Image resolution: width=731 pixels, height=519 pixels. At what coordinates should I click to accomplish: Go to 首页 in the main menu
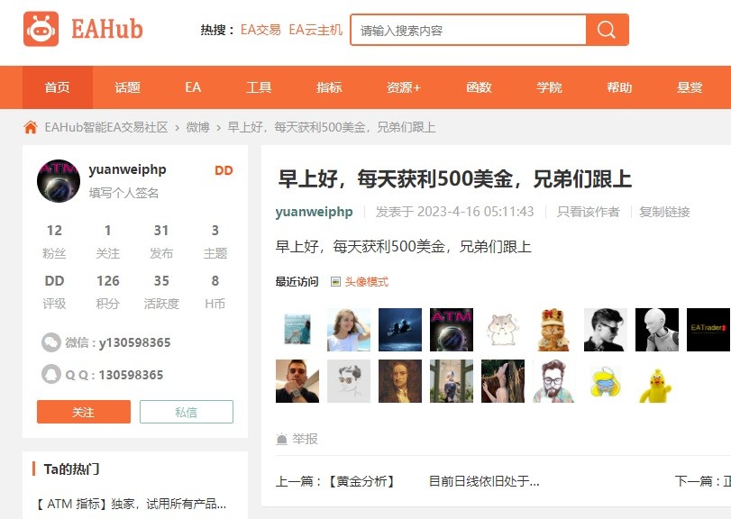pos(57,87)
